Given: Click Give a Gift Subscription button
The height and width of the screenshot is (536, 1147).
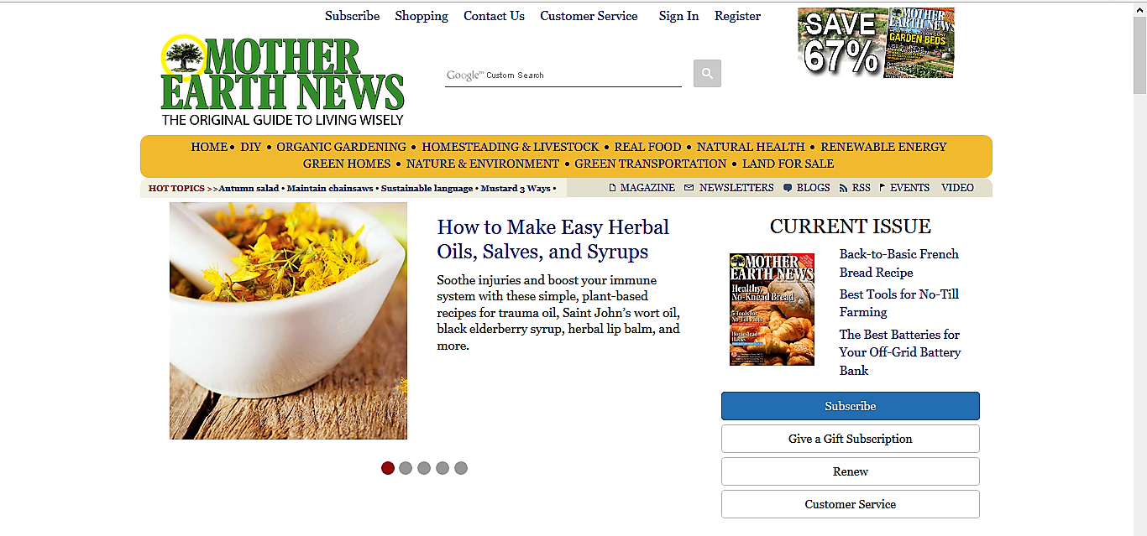Looking at the screenshot, I should pyautogui.click(x=850, y=439).
